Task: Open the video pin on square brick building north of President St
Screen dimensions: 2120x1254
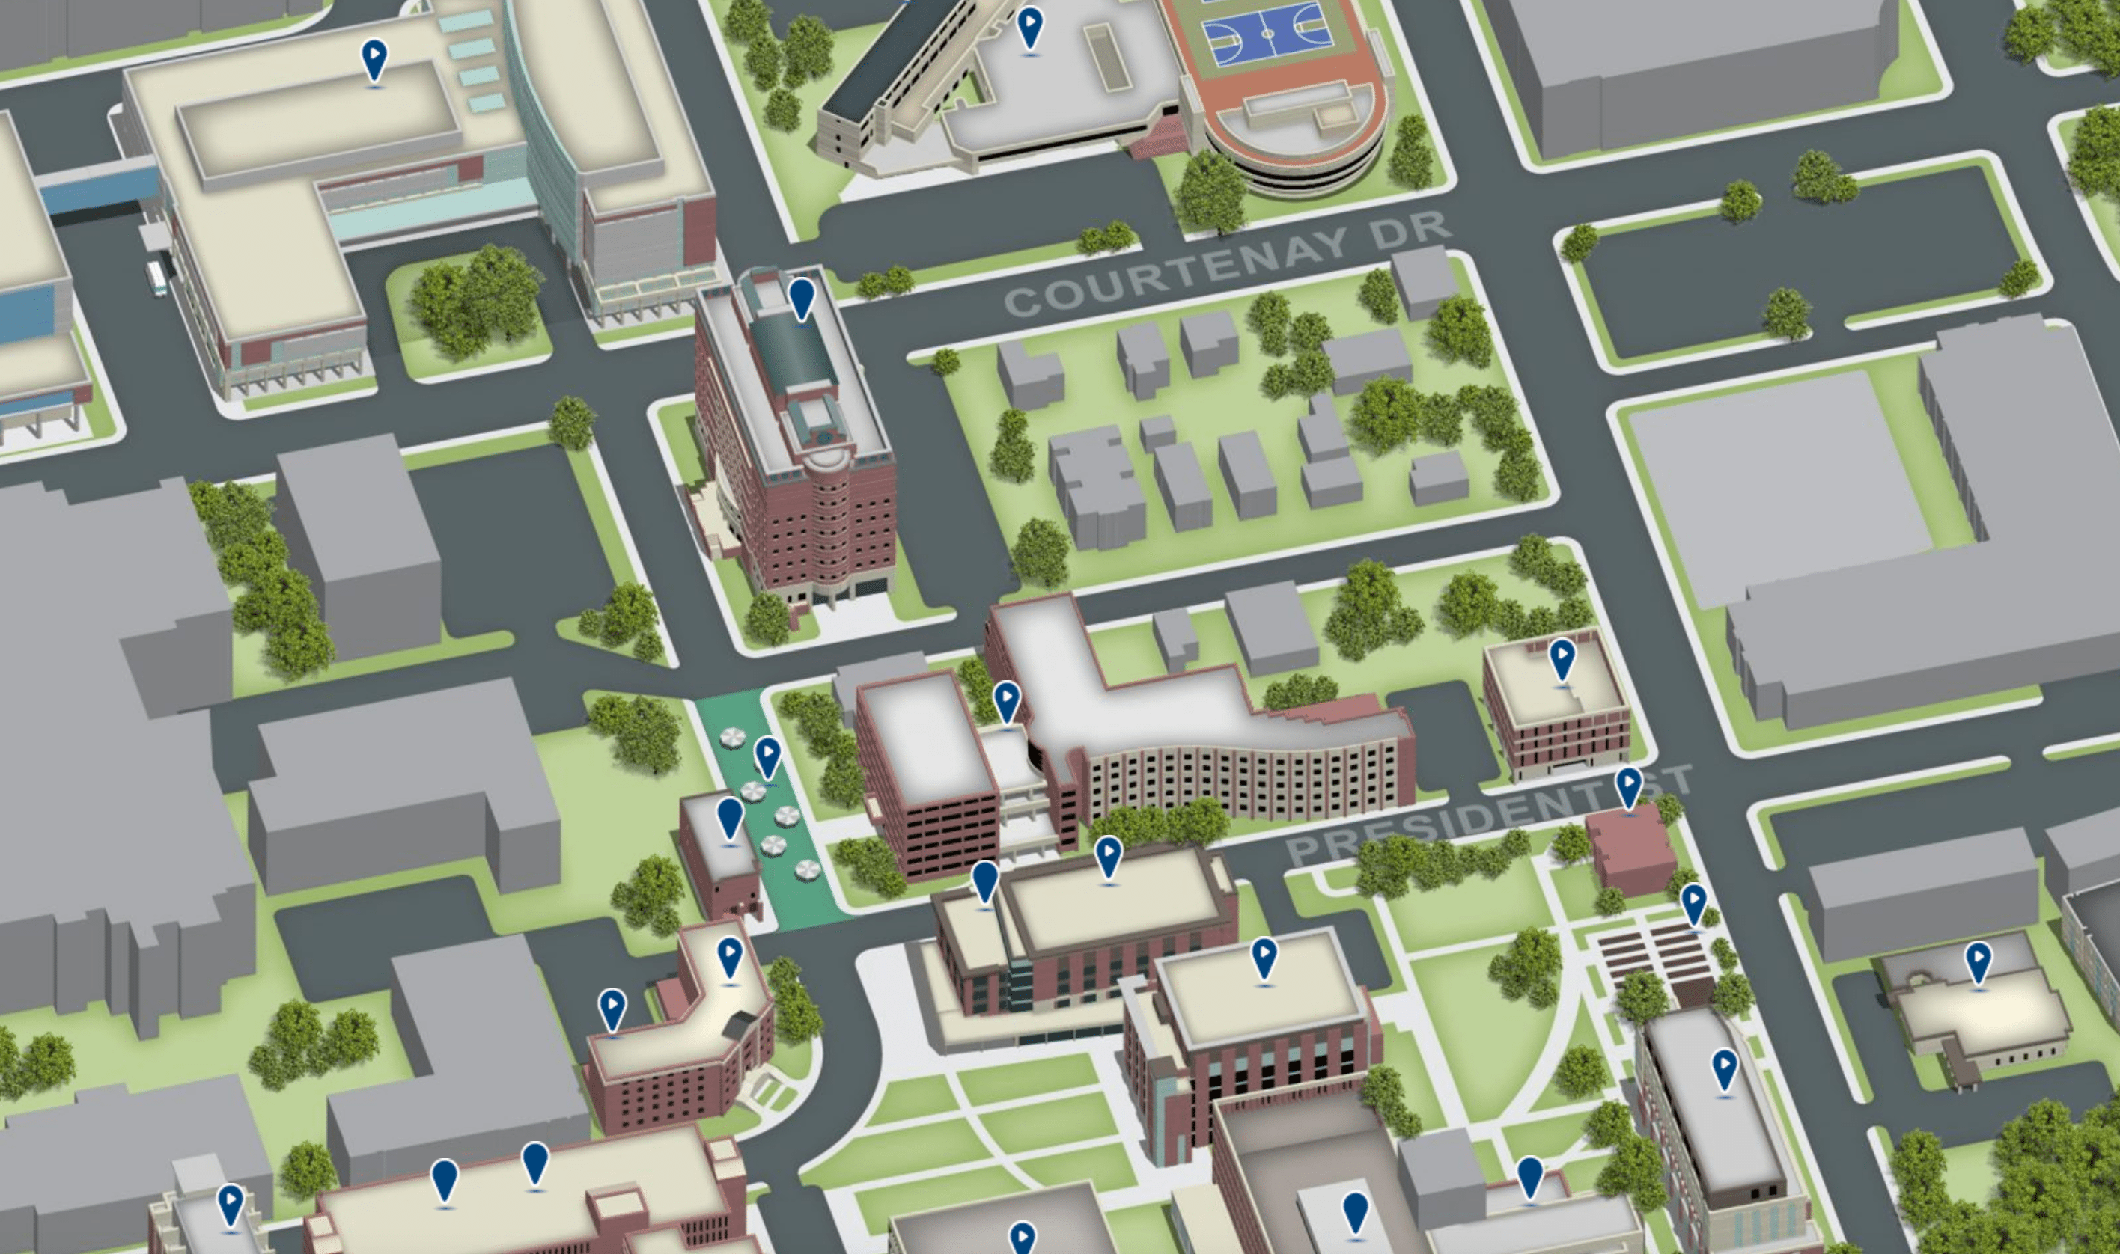Action: (1562, 660)
